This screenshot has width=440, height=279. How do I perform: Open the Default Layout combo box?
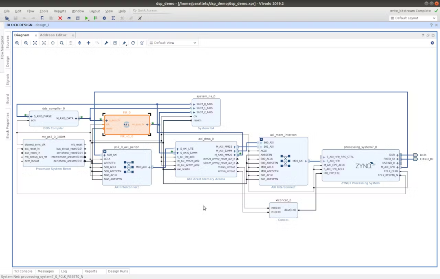[413, 18]
